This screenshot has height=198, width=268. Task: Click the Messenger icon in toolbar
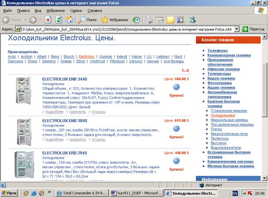[192, 20]
